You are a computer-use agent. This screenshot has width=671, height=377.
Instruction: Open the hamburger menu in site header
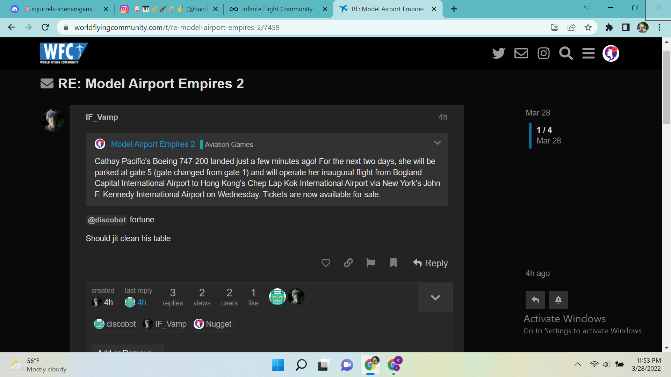(x=589, y=53)
